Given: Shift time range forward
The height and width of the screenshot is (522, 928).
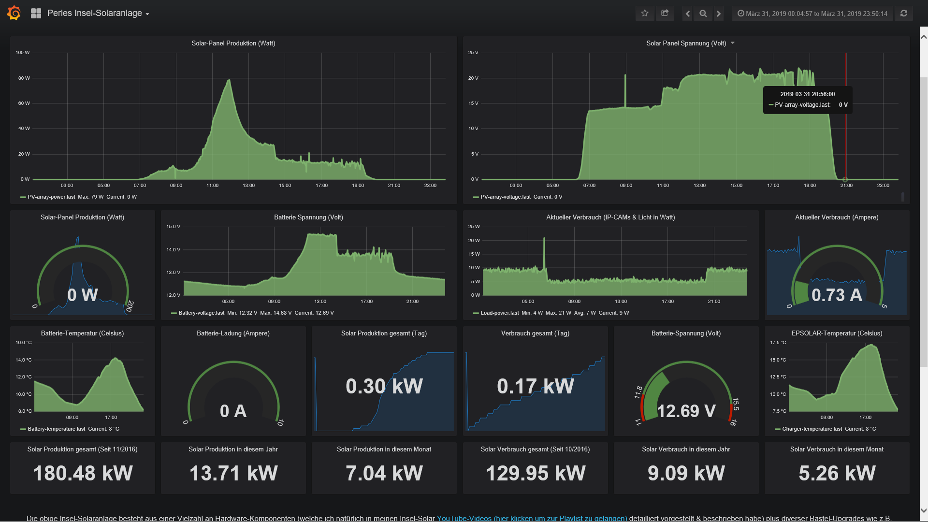Looking at the screenshot, I should pyautogui.click(x=719, y=14).
